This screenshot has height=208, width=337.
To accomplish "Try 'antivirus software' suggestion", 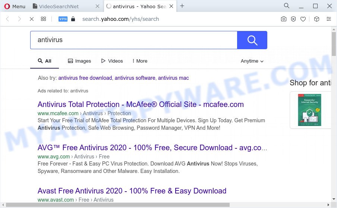I will coord(135,78).
